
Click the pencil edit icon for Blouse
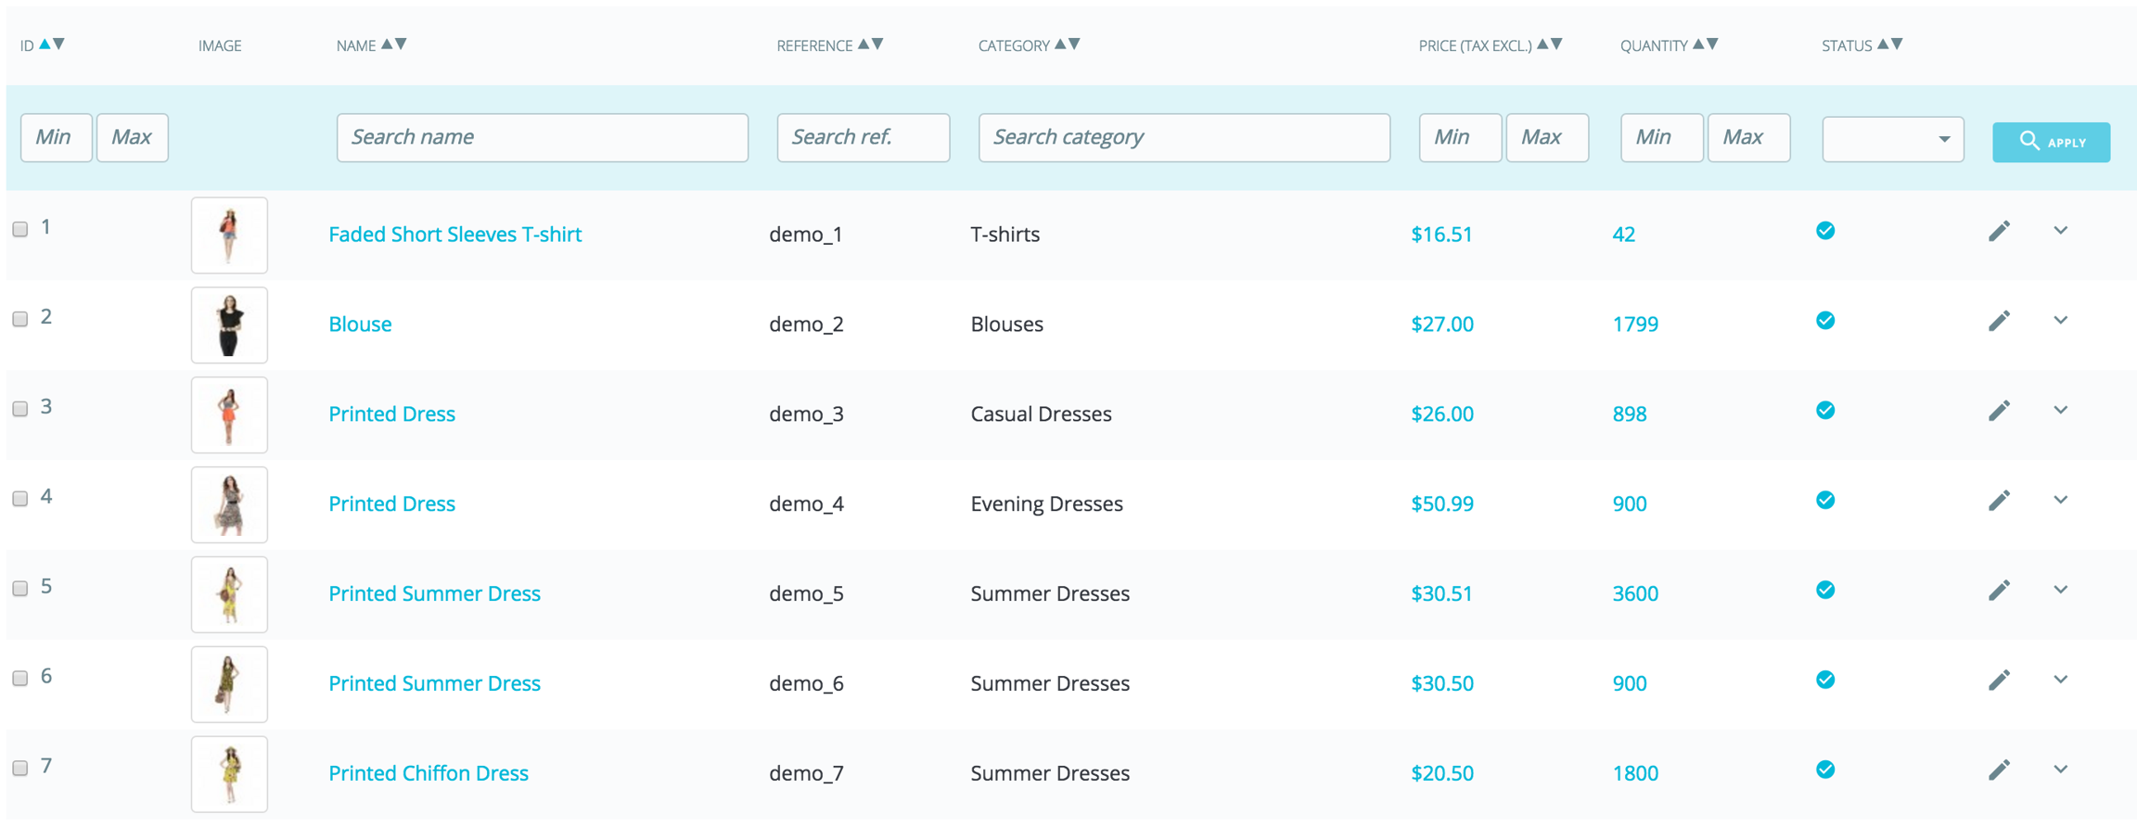pos(1999,322)
